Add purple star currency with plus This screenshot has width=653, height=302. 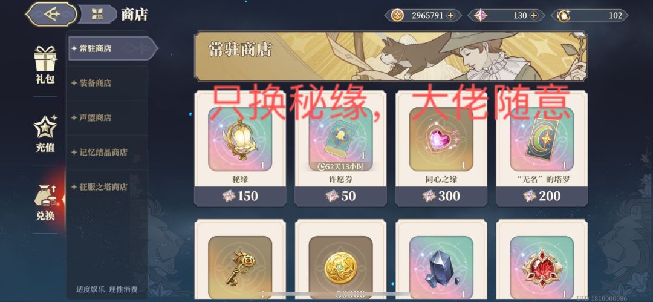[533, 16]
